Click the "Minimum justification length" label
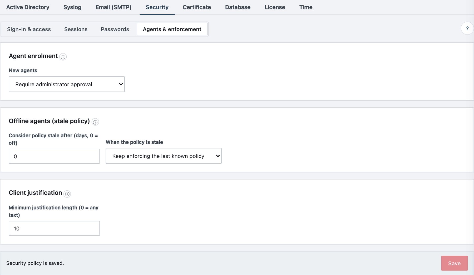Viewport: 474px width, 275px height. tap(53, 211)
